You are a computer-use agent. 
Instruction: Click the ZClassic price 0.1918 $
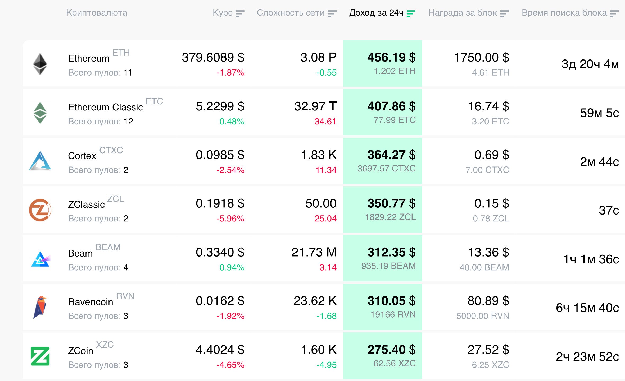point(220,203)
